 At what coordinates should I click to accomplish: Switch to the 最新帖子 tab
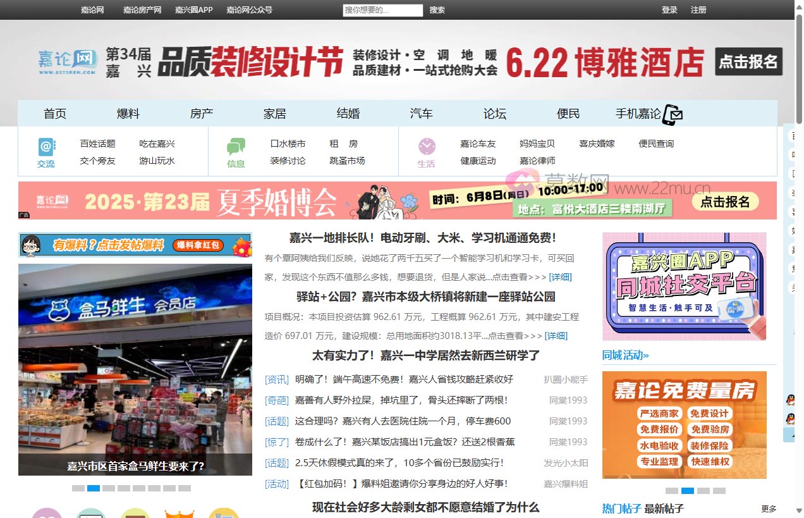click(x=664, y=509)
